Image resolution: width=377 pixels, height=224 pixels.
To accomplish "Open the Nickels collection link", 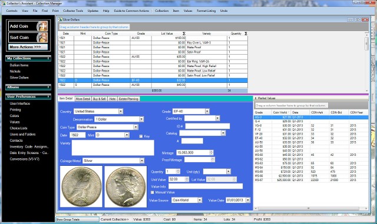I will 15,71.
